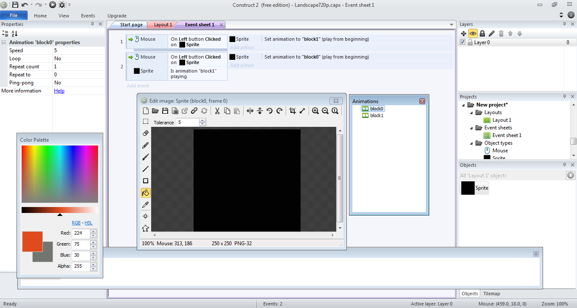Screen dimensions: 577x308
Task: Pick a hue in the color spectrum
Action: (x=60, y=174)
